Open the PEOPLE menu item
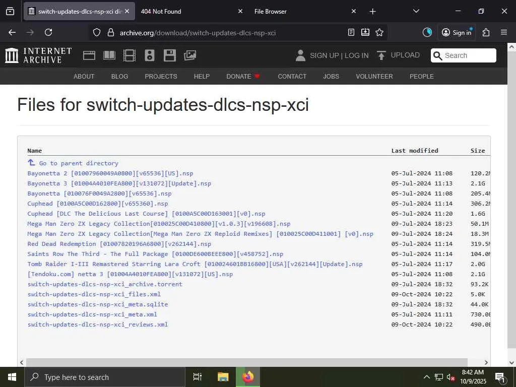This screenshot has width=516, height=387. pos(422,77)
